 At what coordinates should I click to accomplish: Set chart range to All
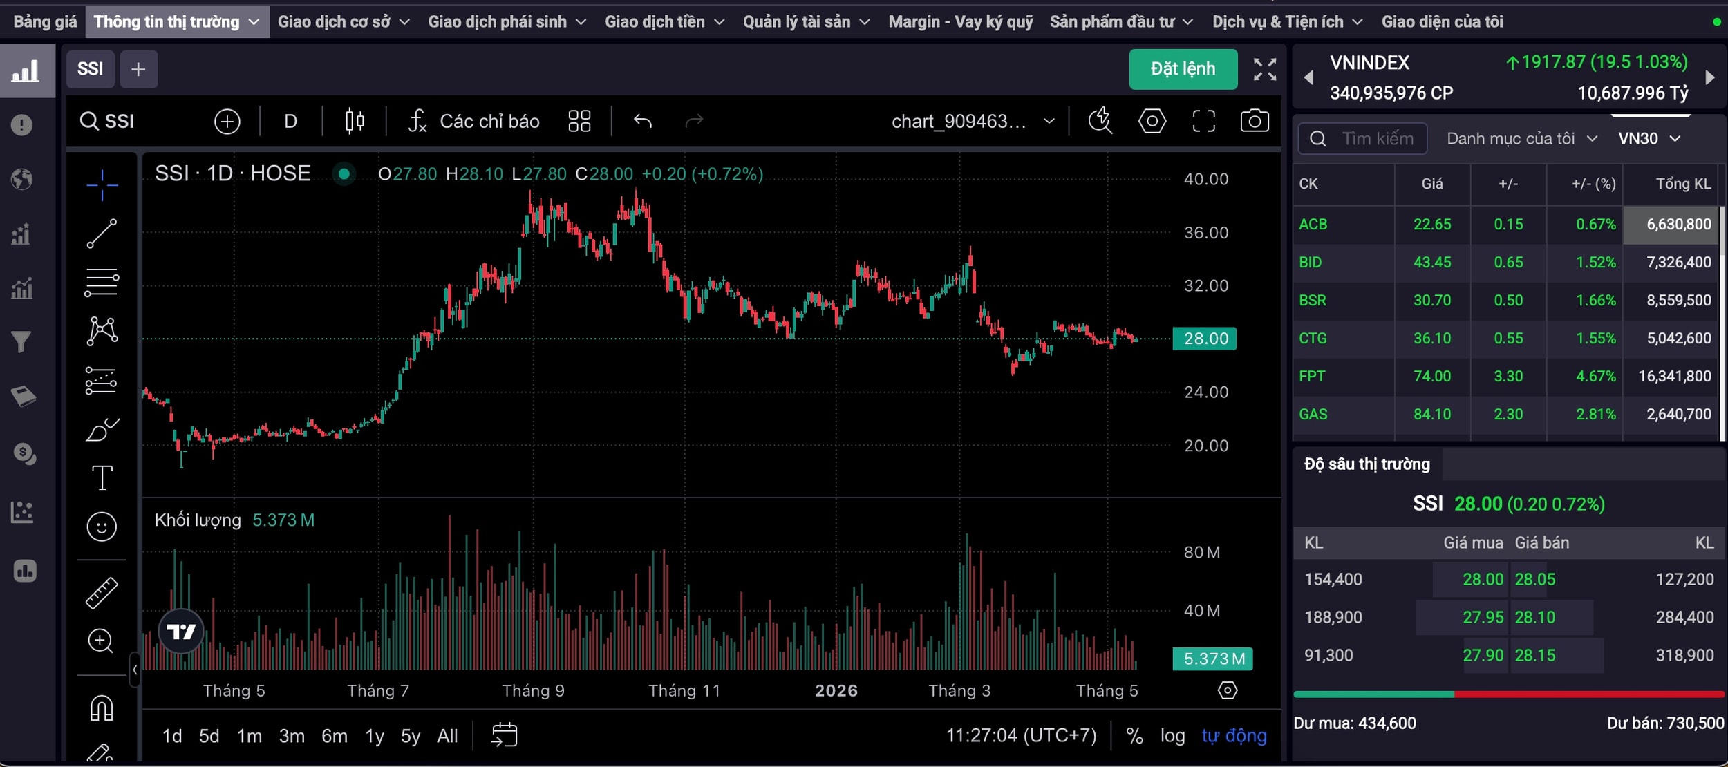click(x=447, y=736)
